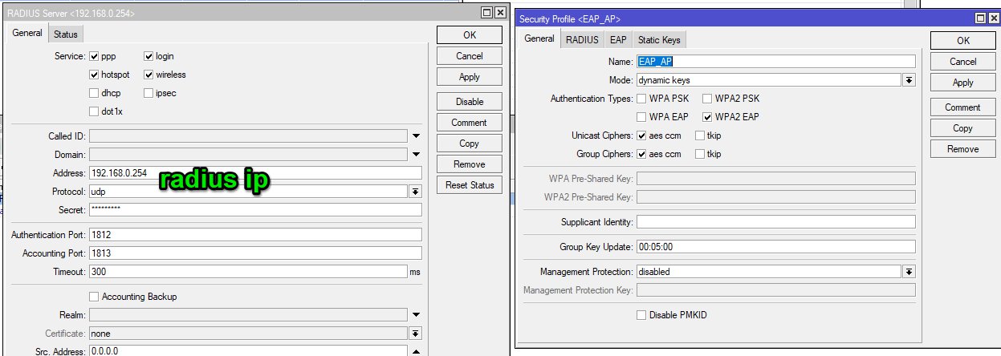The image size is (1001, 356).
Task: Enable the dot1x service checkbox
Action: pos(95,111)
